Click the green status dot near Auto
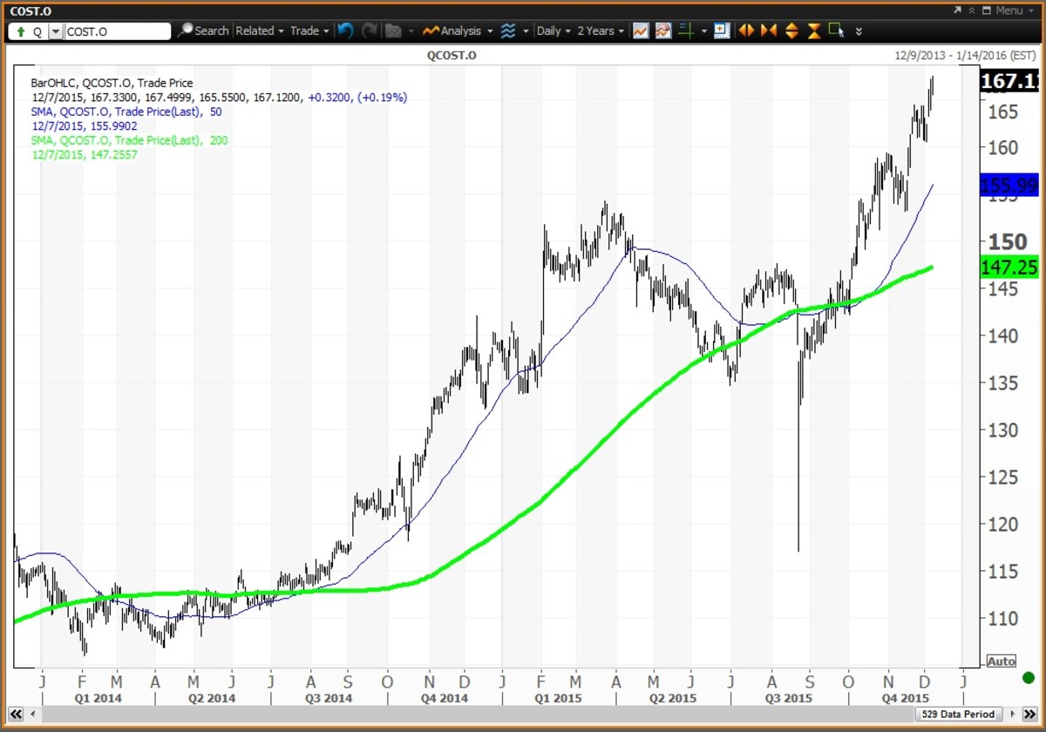The image size is (1046, 732). click(1029, 676)
